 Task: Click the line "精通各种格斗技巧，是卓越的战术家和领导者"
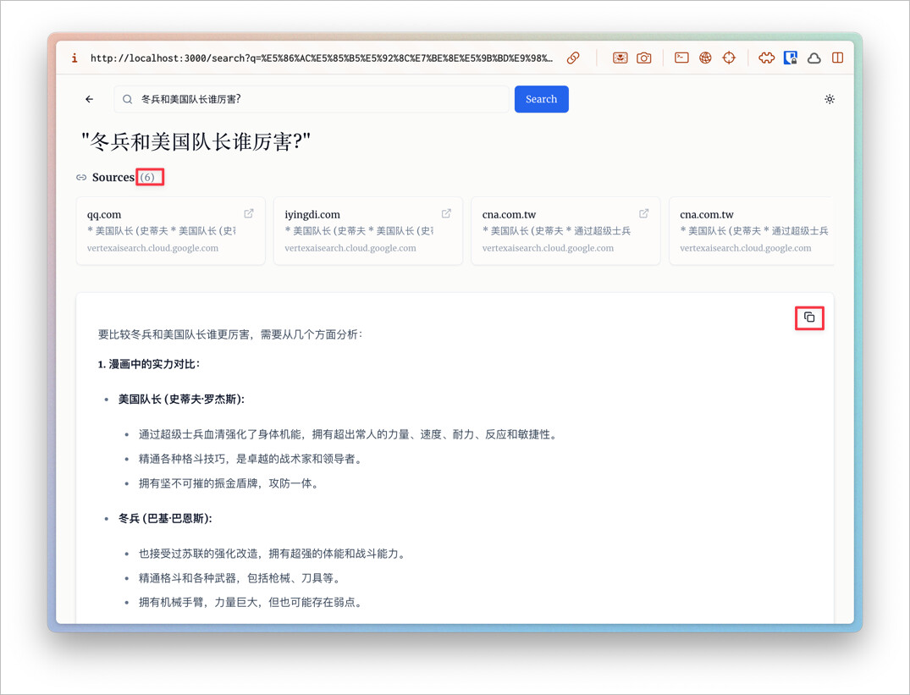250,459
